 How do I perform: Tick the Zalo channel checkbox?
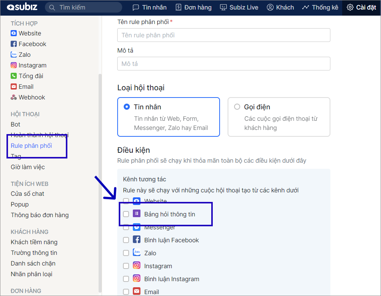(x=126, y=253)
